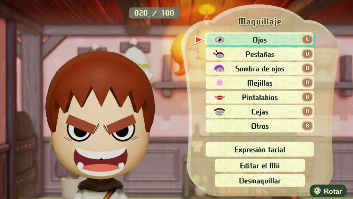Click the 020 / 100 counter
Image resolution: width=353 pixels, height=199 pixels.
tap(154, 13)
